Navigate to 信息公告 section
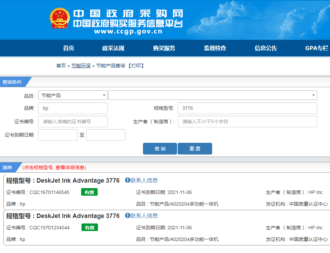Image resolution: width=330 pixels, height=253 pixels. click(266, 48)
